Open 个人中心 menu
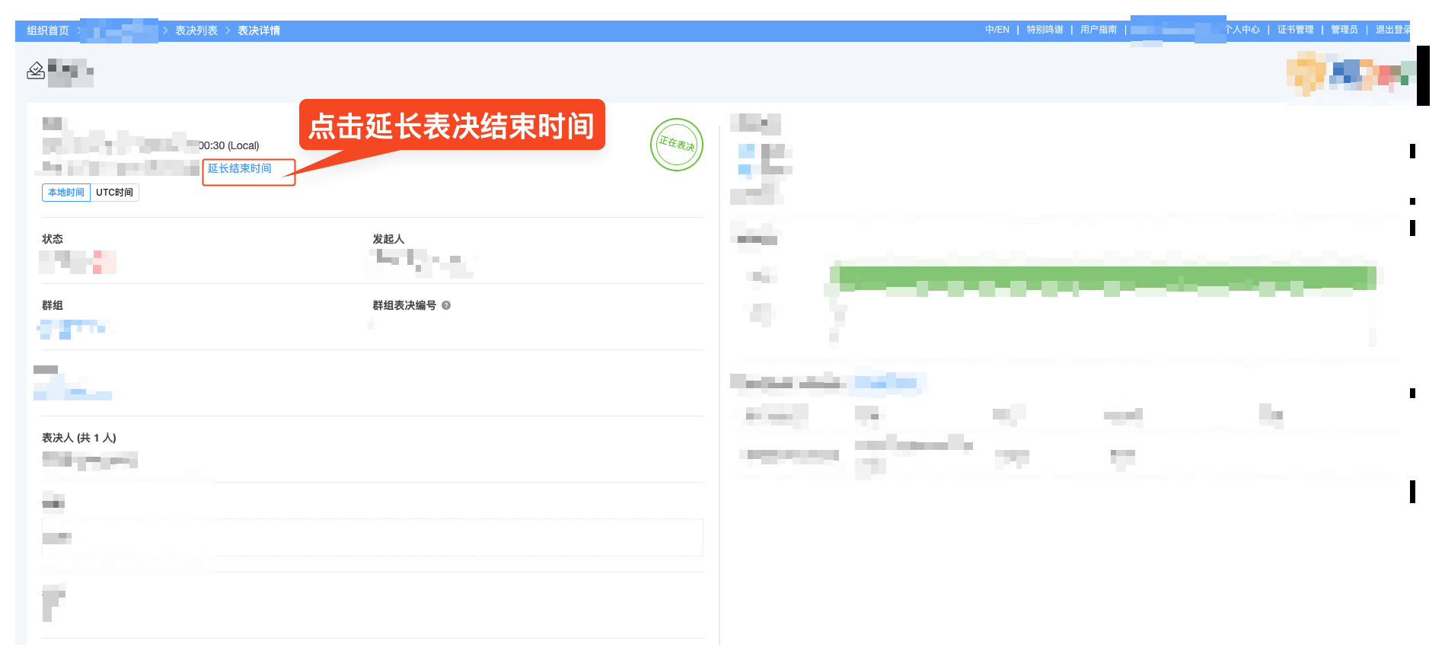This screenshot has height=660, width=1445. [1242, 30]
